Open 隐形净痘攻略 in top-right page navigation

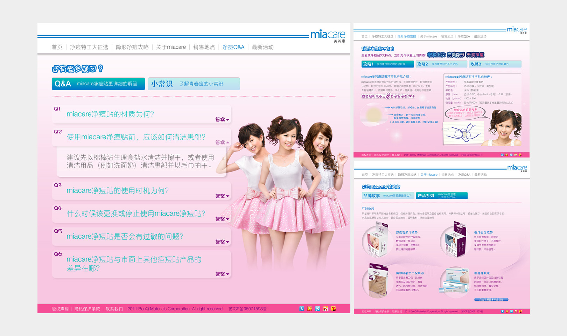click(407, 36)
